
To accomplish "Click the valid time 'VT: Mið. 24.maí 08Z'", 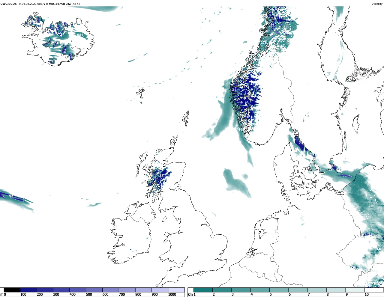I will tap(57, 4).
